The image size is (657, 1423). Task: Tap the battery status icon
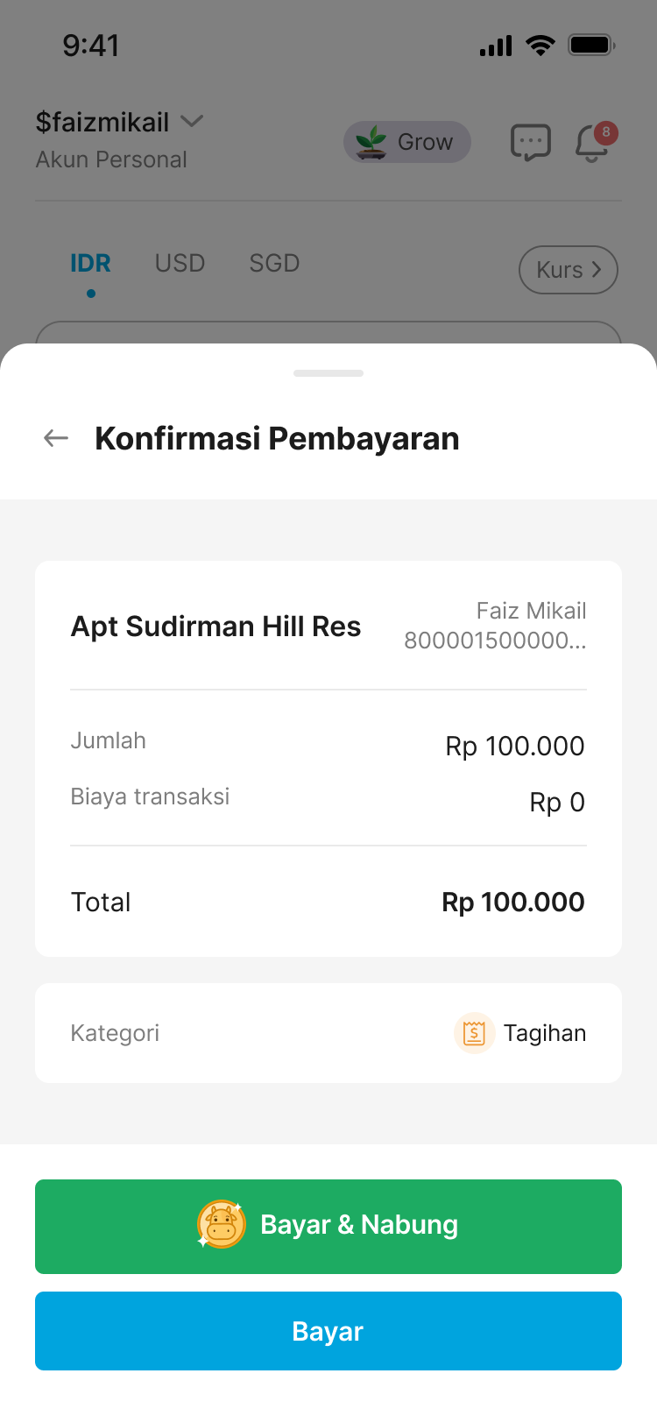tap(591, 45)
